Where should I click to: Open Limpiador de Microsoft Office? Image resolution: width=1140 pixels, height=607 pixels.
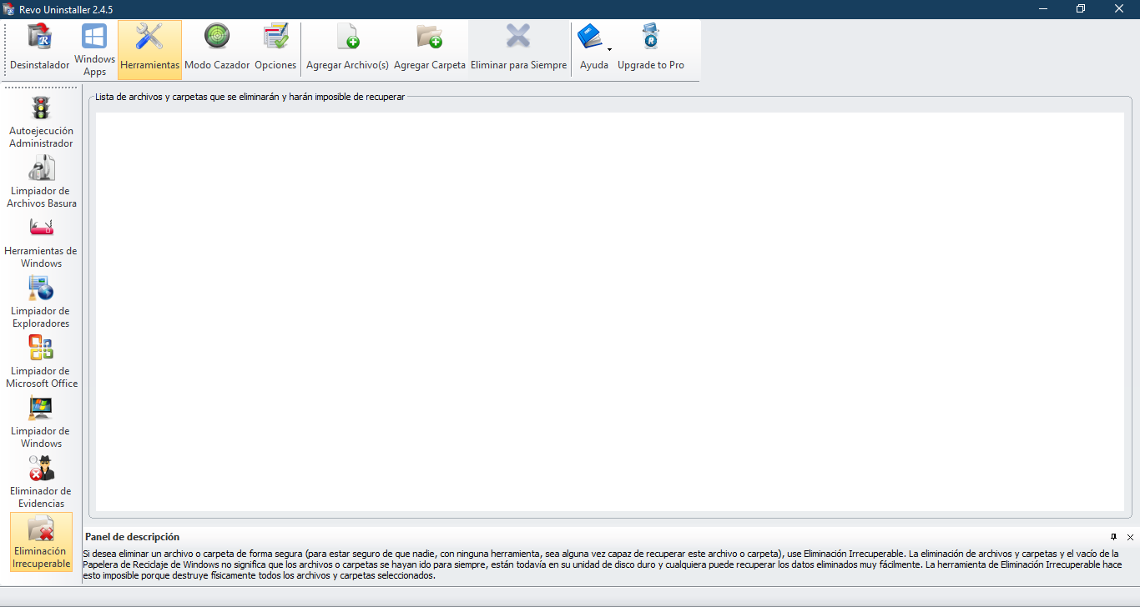pos(41,362)
